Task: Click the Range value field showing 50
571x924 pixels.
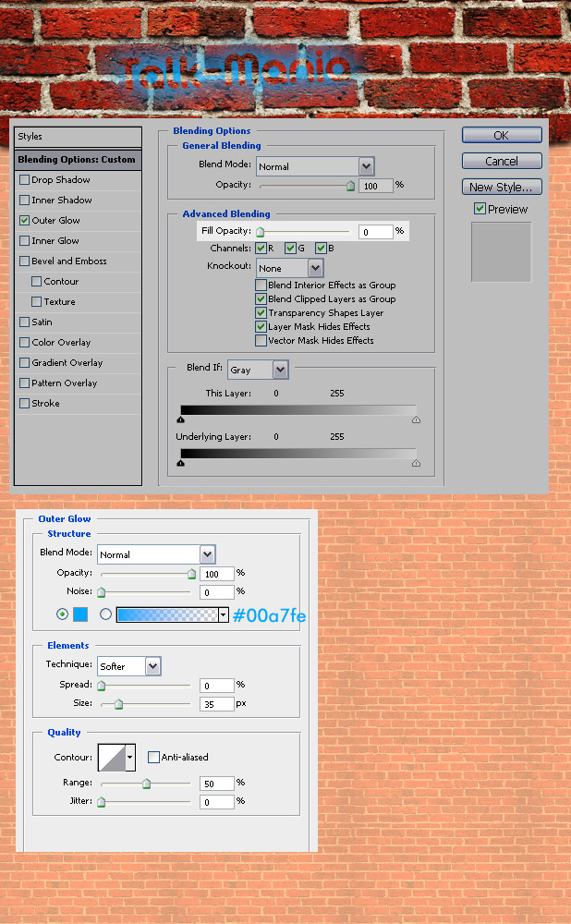Action: (217, 784)
